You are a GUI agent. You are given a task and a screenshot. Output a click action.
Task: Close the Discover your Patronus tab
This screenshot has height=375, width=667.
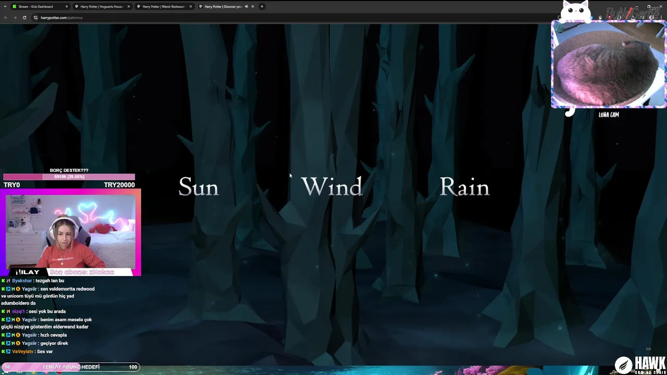pos(253,7)
